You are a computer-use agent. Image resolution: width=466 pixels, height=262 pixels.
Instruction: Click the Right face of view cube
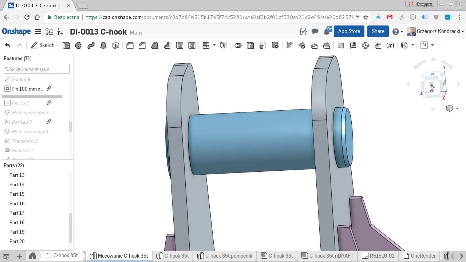coord(432,87)
